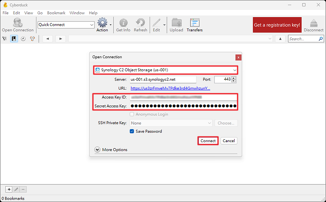The height and width of the screenshot is (202, 326).
Task: Decrease the Port number with down arrow
Action: click(233, 81)
